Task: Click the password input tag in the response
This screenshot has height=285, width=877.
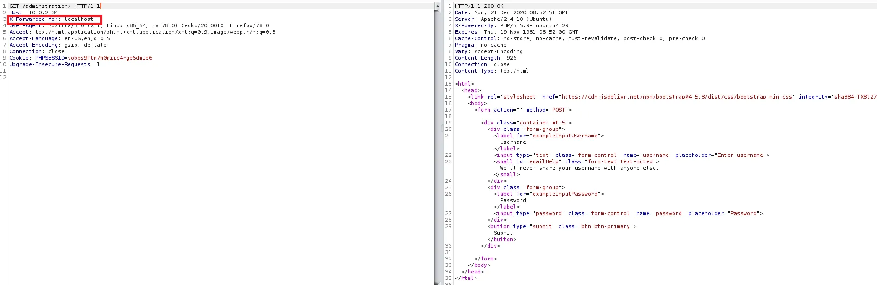Action: [x=628, y=213]
